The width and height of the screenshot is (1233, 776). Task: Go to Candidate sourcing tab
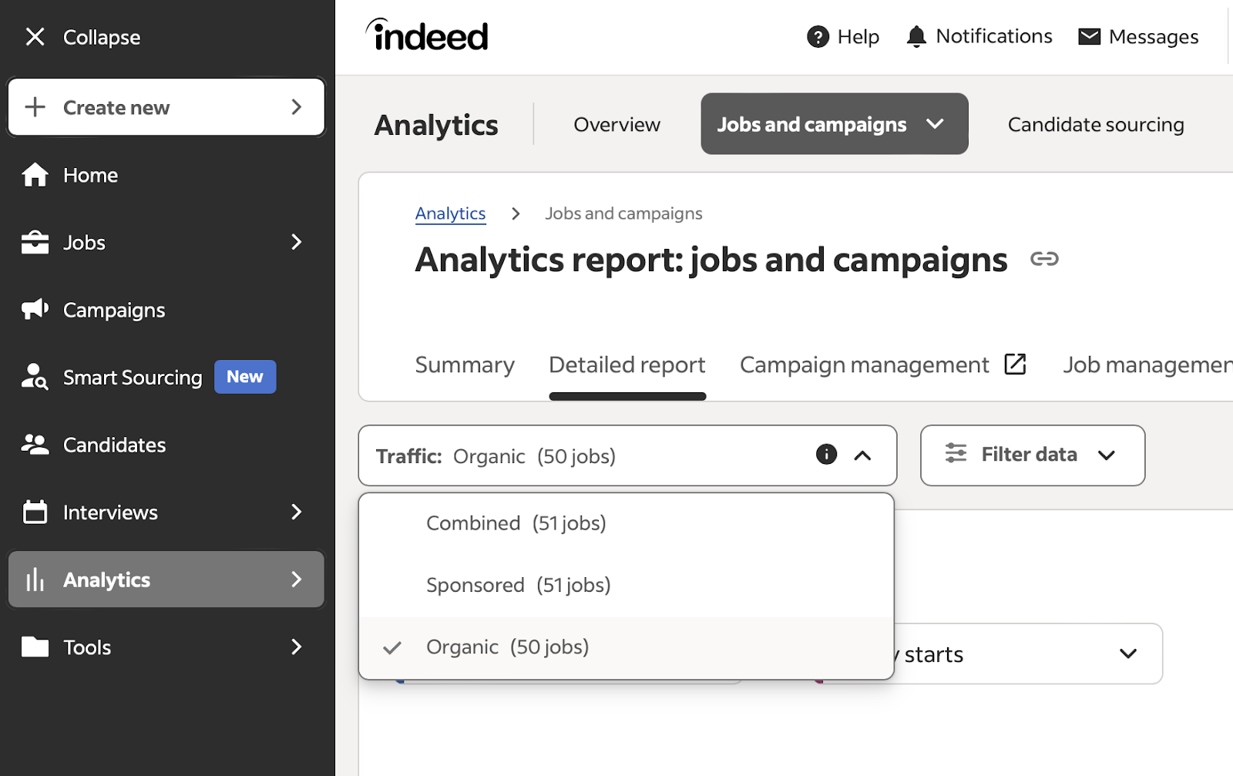click(1096, 124)
